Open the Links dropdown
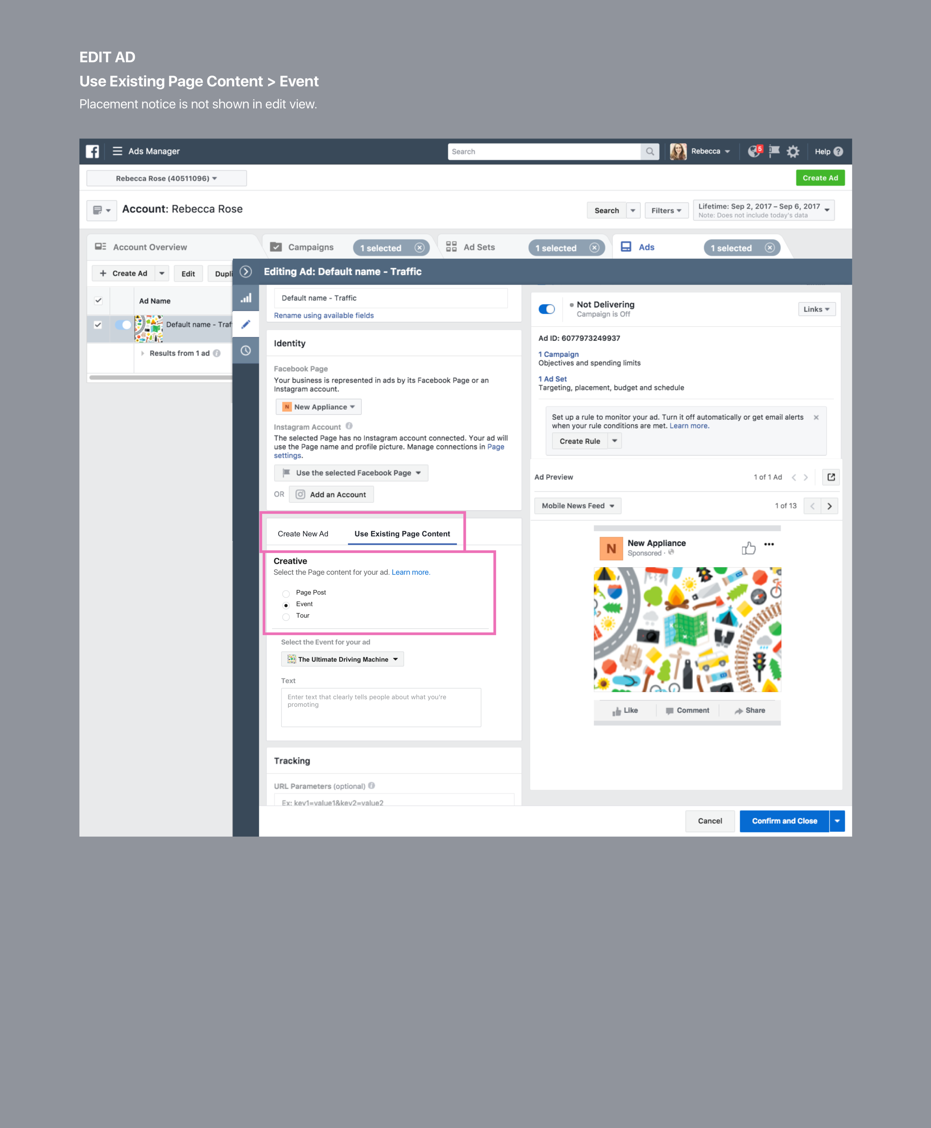Screen dimensions: 931x1128 pos(816,309)
